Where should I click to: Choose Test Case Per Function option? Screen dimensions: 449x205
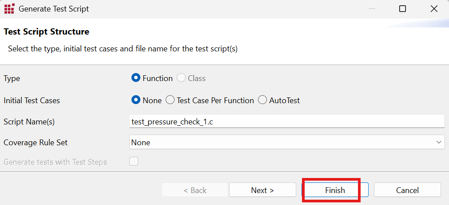[170, 100]
